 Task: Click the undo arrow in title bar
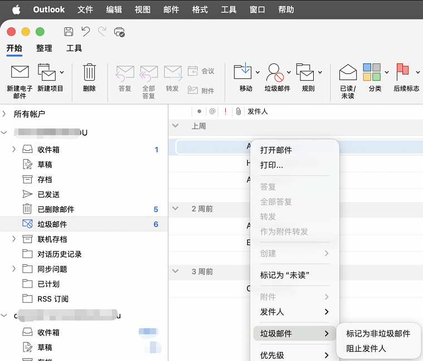[85, 32]
